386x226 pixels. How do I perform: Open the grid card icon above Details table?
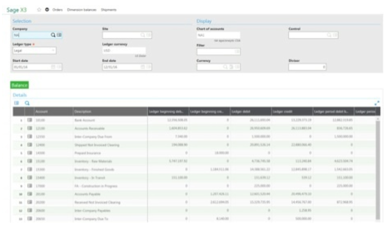[x=16, y=103]
